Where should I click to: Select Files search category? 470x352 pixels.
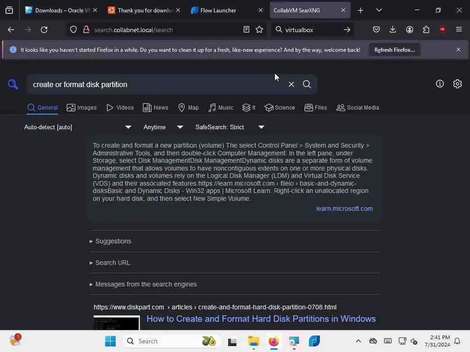coord(315,108)
